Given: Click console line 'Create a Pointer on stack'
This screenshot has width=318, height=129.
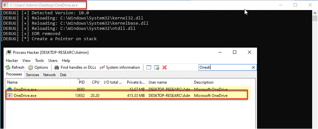Looking at the screenshot, I should click(x=49, y=39).
